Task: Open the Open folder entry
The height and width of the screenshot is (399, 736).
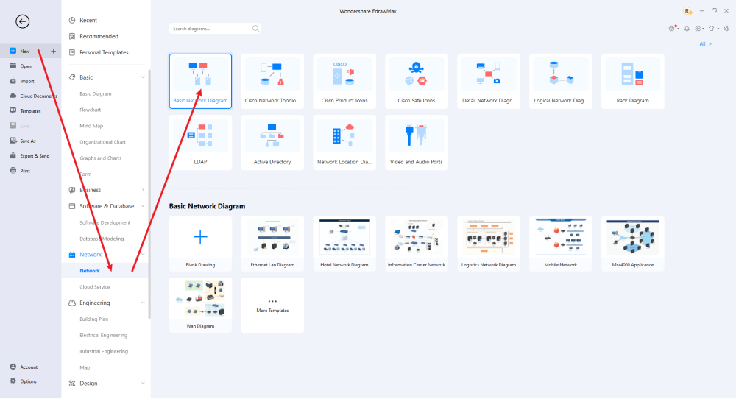Action: tap(21, 66)
